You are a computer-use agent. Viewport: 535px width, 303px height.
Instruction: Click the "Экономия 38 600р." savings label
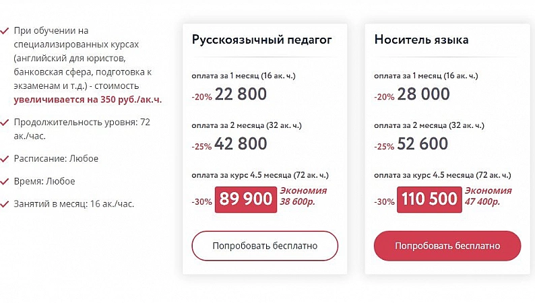(x=298, y=195)
